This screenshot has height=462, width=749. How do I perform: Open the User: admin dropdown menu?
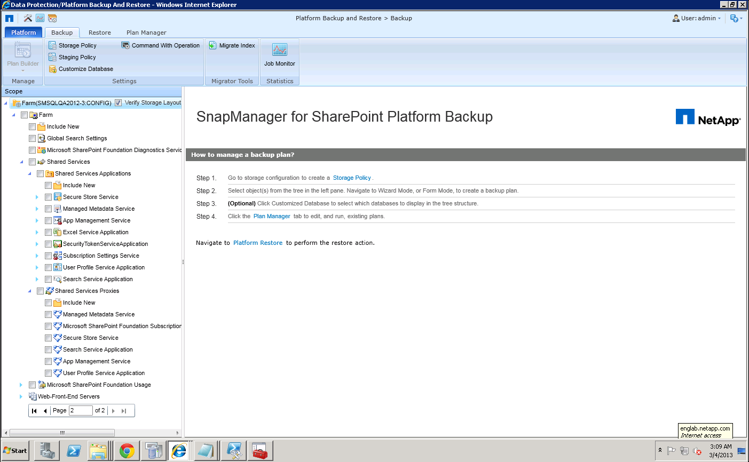click(x=697, y=18)
